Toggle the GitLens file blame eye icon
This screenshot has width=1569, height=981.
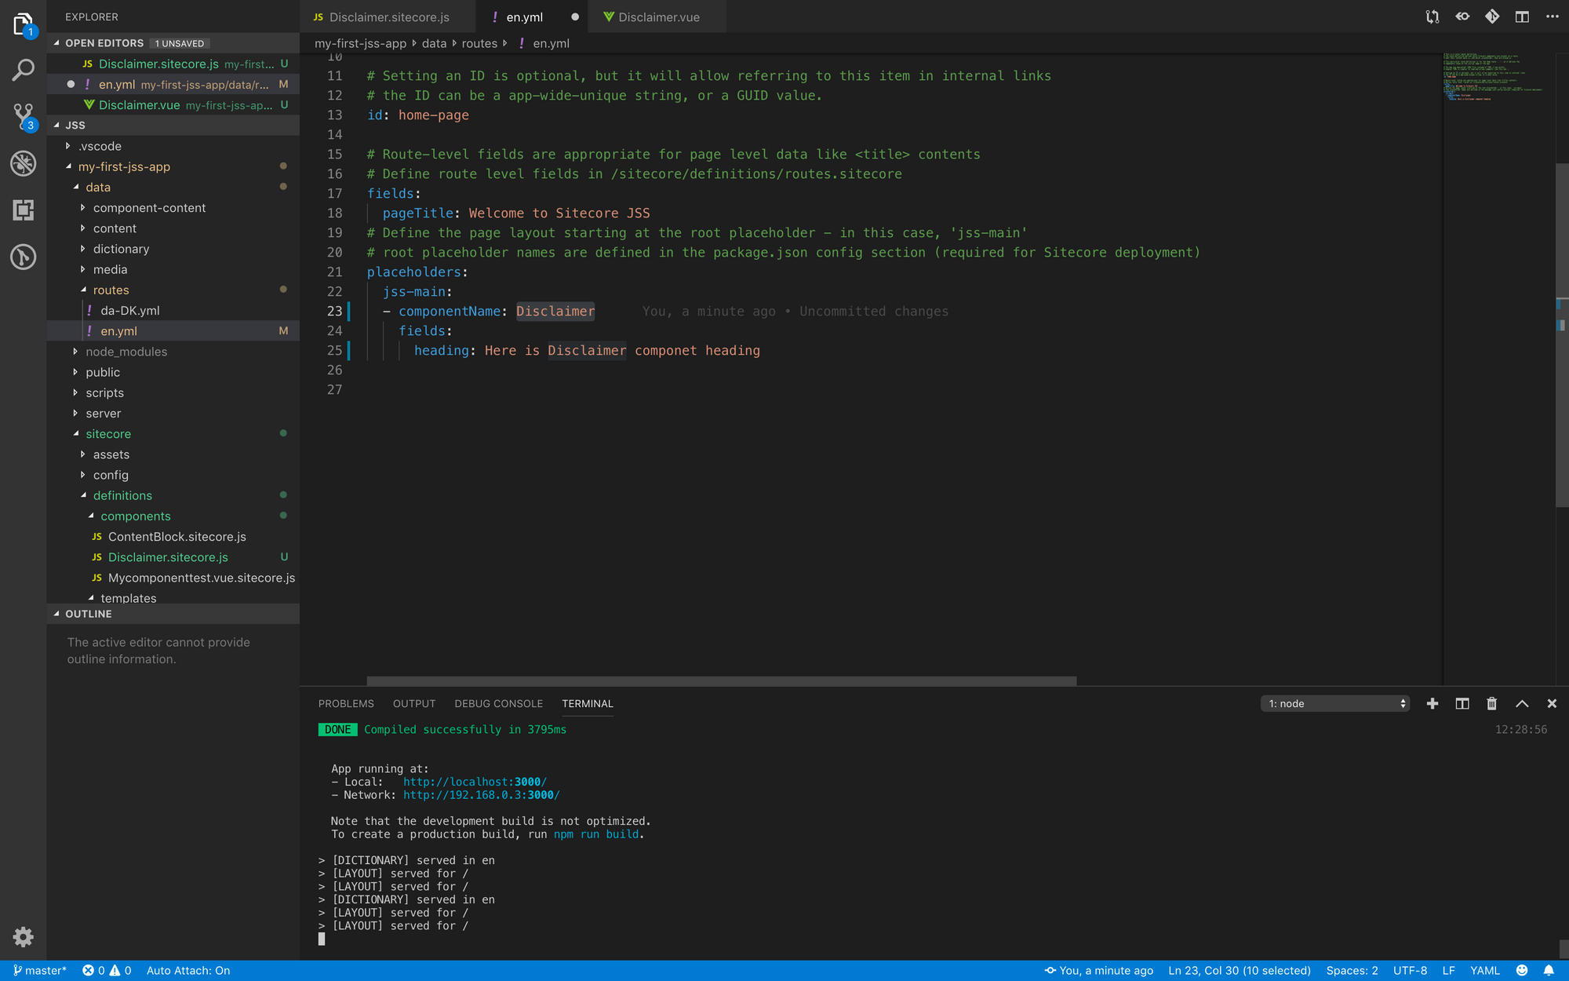(1462, 16)
